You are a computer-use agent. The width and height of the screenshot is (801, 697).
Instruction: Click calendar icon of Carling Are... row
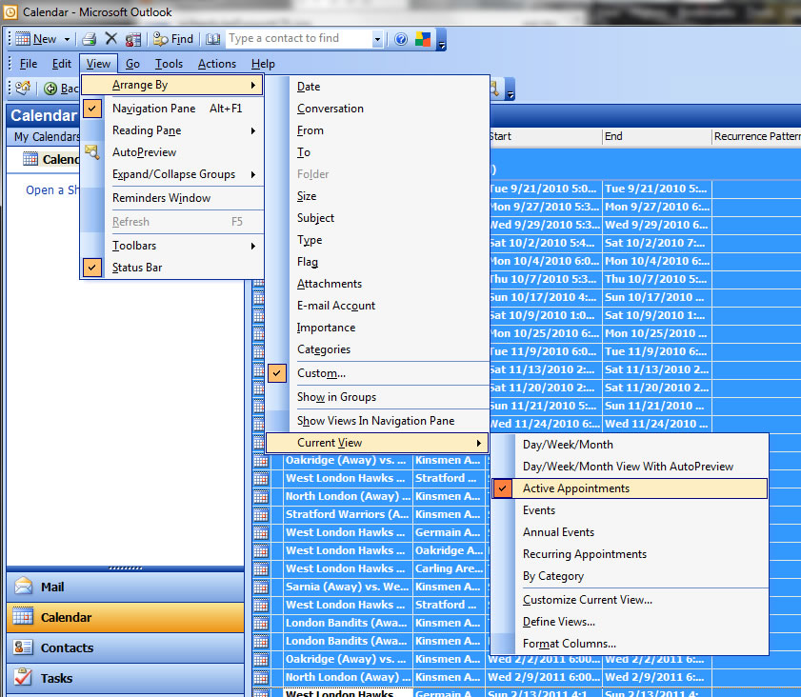[261, 568]
